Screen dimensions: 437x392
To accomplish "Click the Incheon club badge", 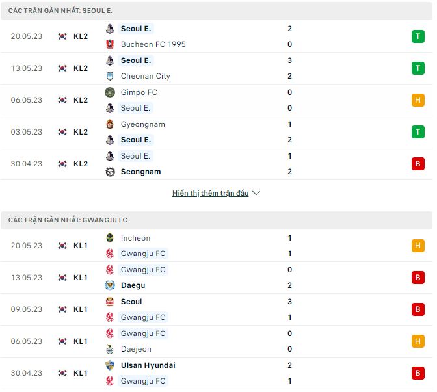I will (110, 238).
